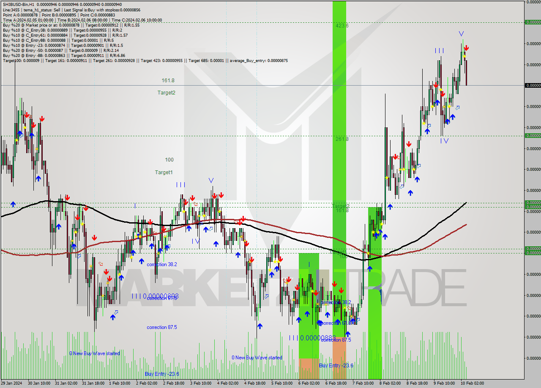The height and width of the screenshot is (388, 541).
Task: Click the '8 Feb 18:00' time axis label
Action: 417,383
